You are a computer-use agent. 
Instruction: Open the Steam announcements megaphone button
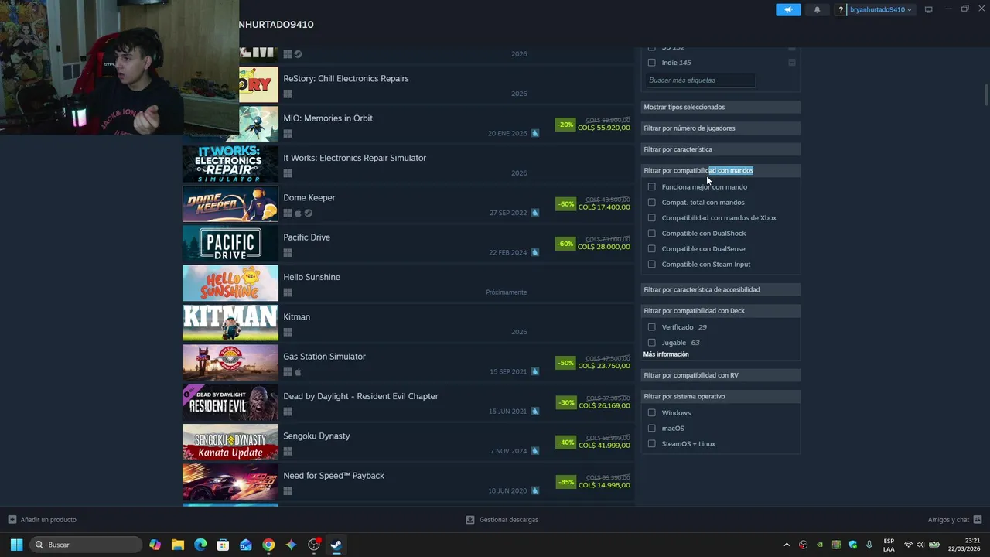click(x=788, y=9)
